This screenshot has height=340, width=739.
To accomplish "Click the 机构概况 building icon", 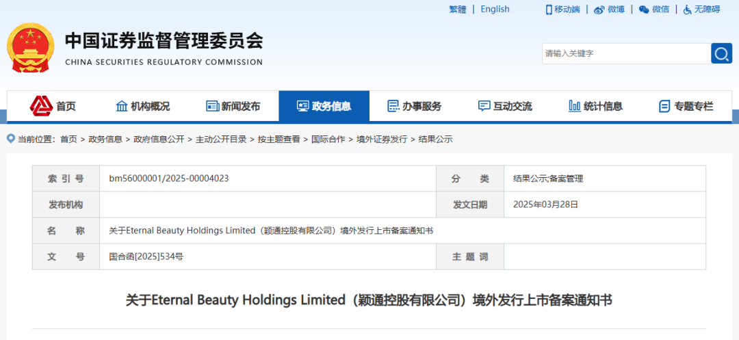I will [x=122, y=106].
